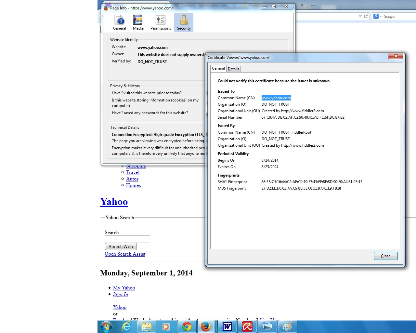Expand the search engine selector arrow
Image resolution: width=416 pixels, height=333 pixels.
click(381, 16)
